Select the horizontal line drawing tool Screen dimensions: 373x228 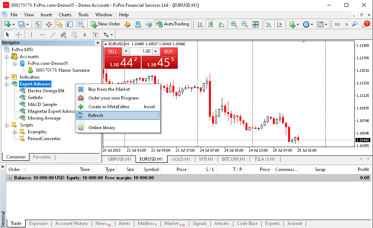click(42, 35)
